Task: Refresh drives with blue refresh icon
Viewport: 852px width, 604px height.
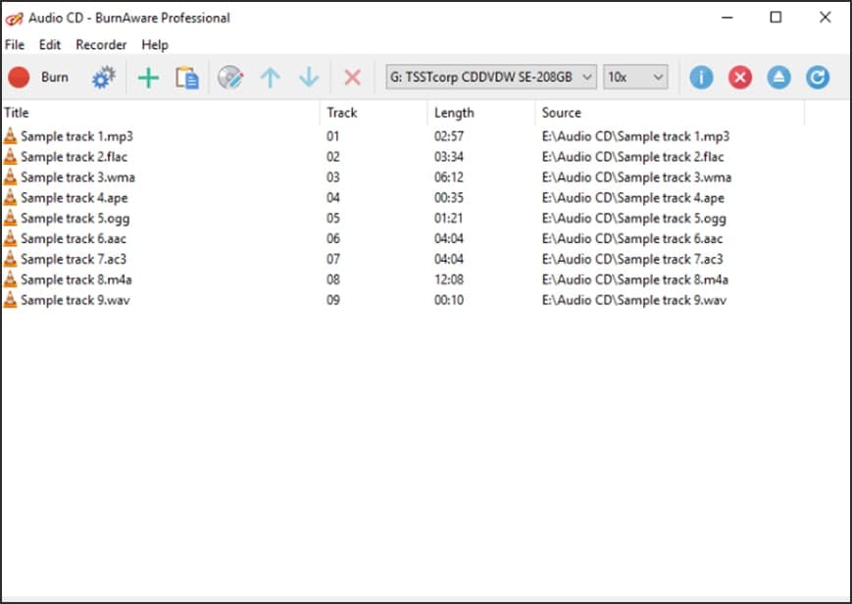Action: 818,77
